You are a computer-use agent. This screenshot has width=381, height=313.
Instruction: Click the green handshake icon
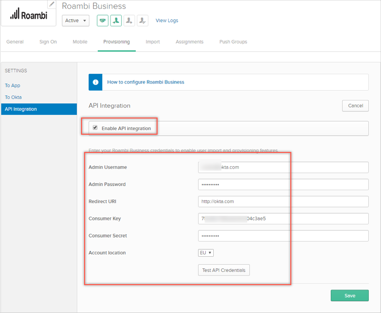[x=102, y=21]
